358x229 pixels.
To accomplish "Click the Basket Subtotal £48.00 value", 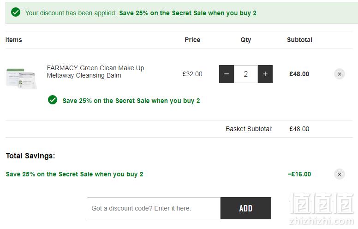I will tap(299, 129).
